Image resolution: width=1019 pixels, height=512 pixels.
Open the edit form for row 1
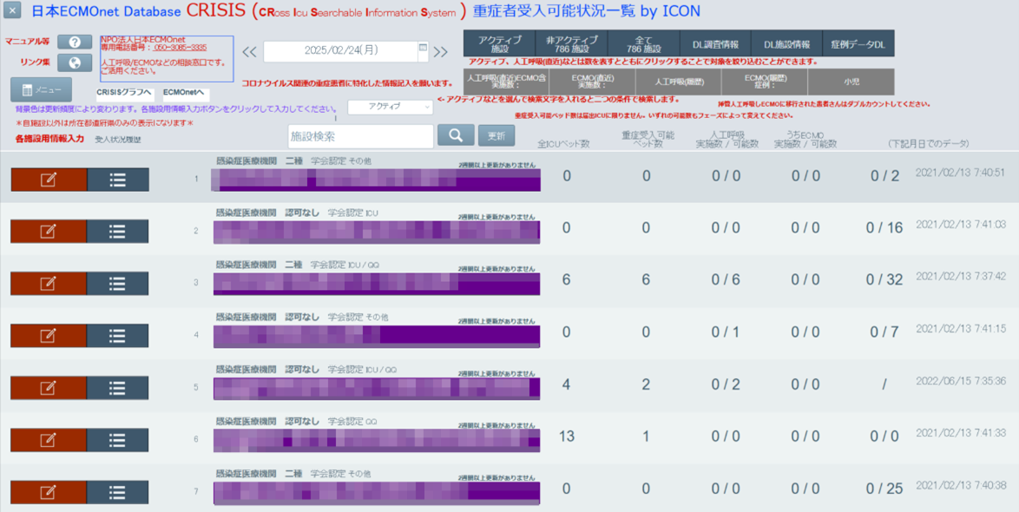pos(49,180)
